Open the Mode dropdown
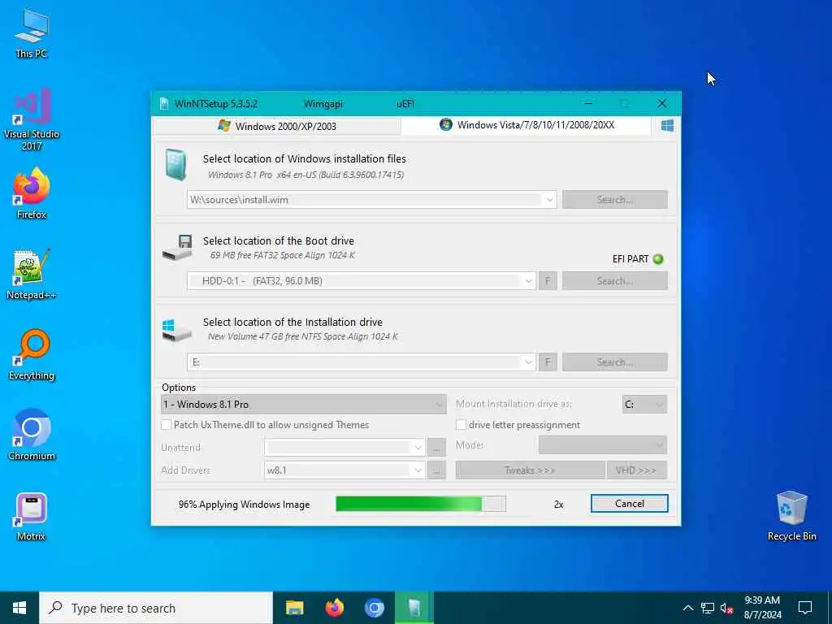The width and height of the screenshot is (832, 624). click(603, 444)
